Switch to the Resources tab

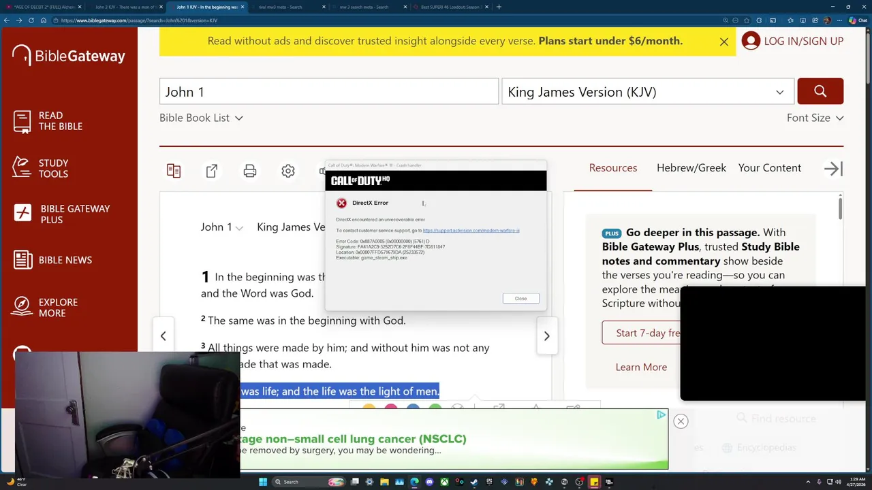(x=613, y=168)
